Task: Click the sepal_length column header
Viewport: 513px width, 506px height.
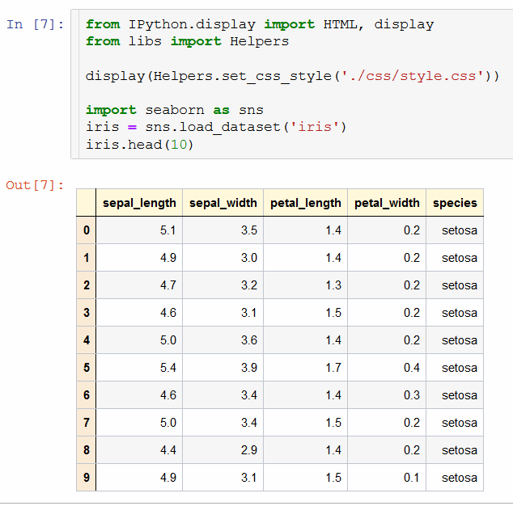Action: pos(139,203)
